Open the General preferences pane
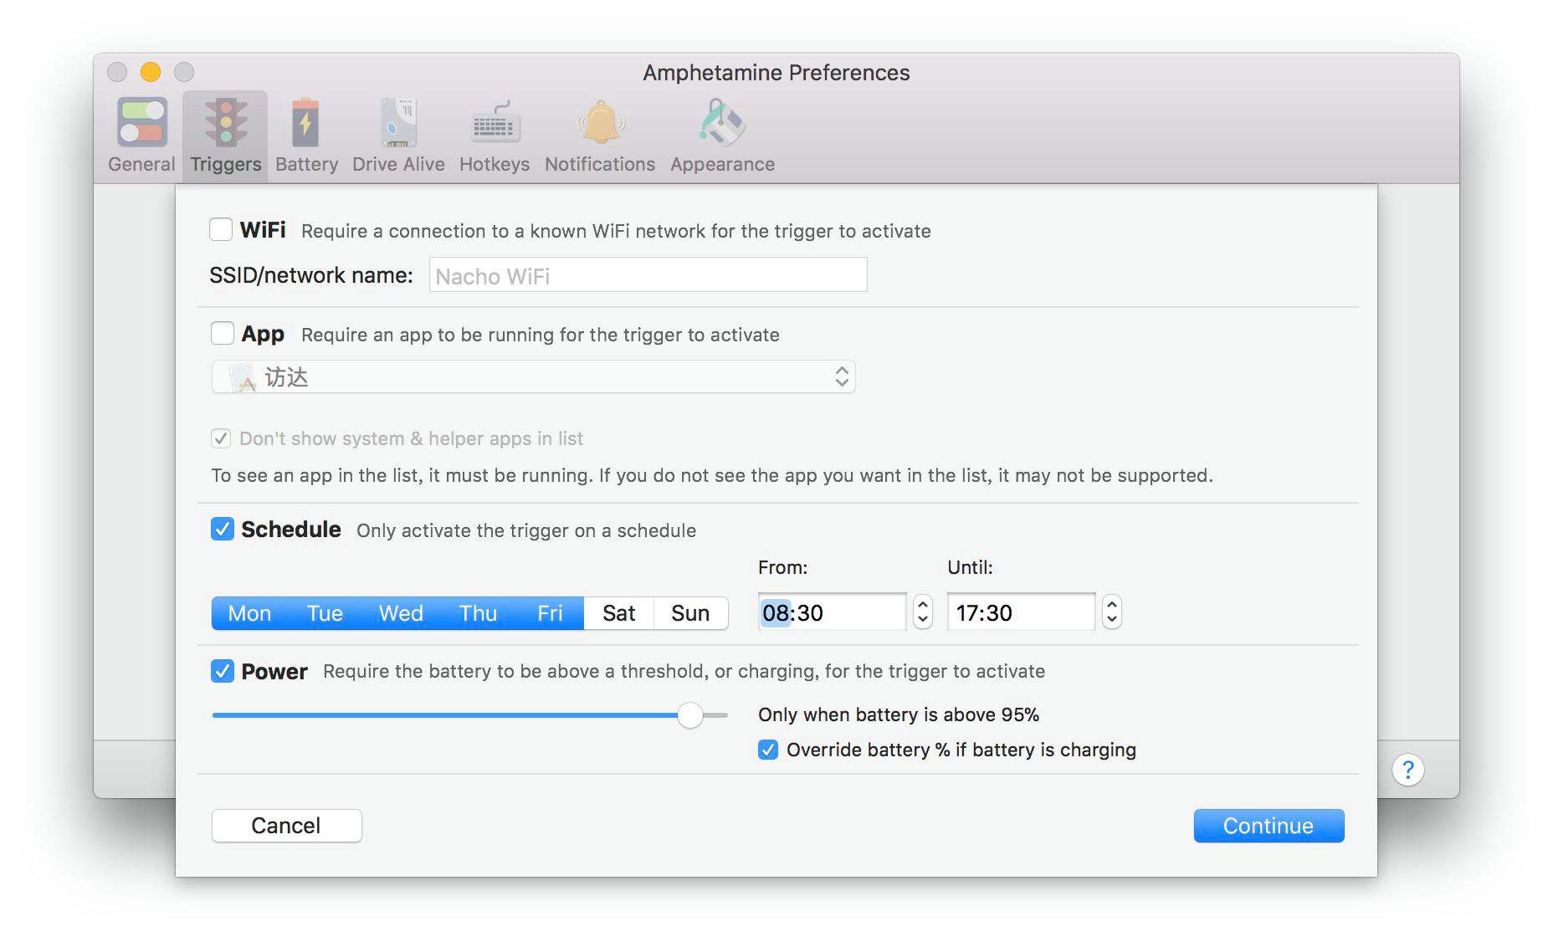Screen dimensions: 1553x932 (141, 136)
